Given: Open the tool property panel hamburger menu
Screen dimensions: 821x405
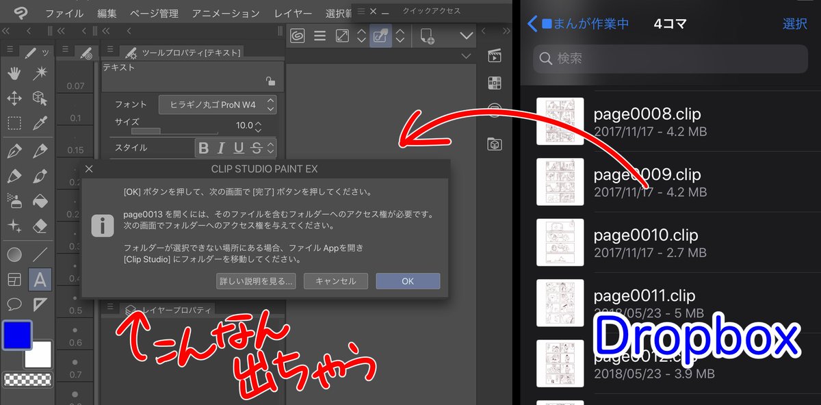Looking at the screenshot, I should coord(109,49).
